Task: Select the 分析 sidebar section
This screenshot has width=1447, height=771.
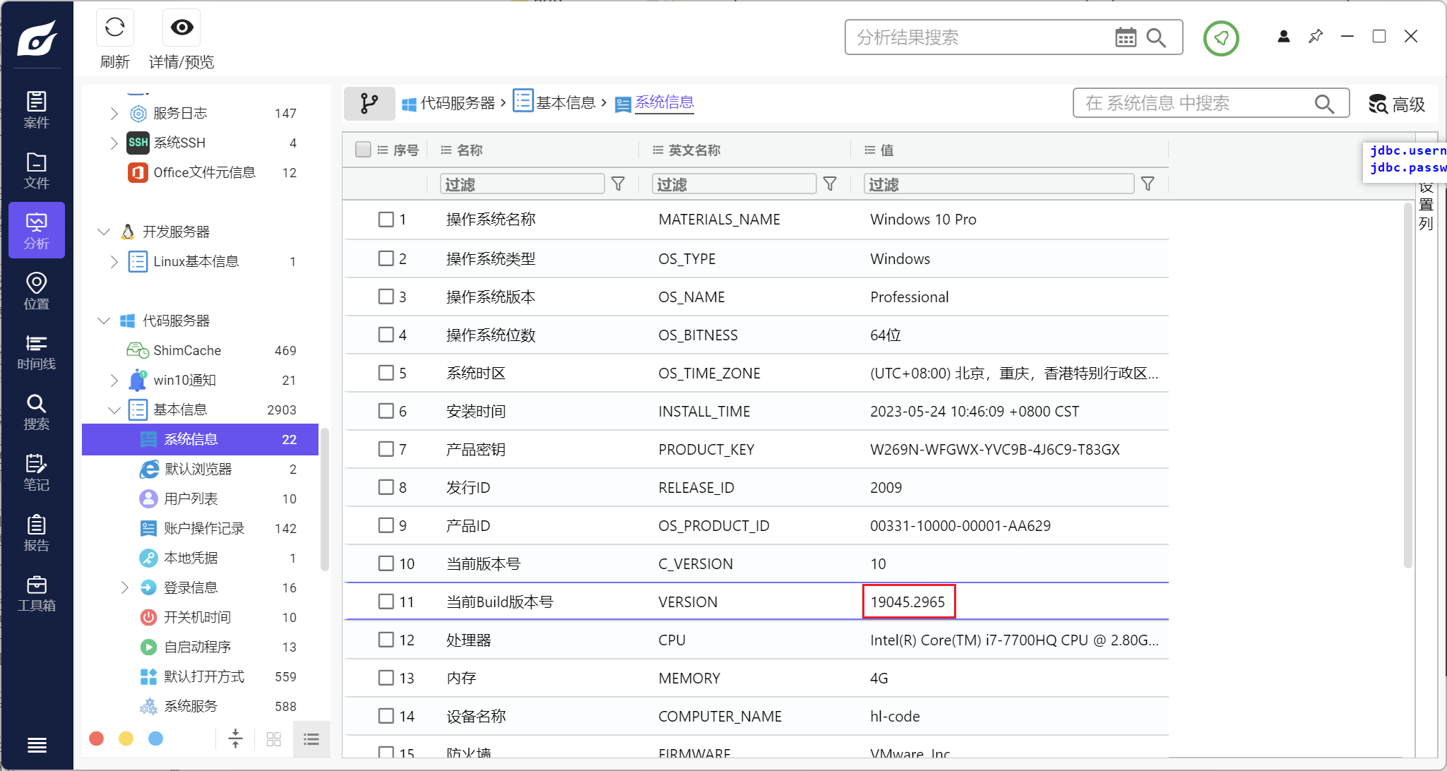Action: pyautogui.click(x=37, y=231)
